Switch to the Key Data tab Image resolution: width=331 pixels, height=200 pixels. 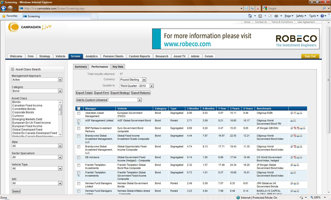118,67
